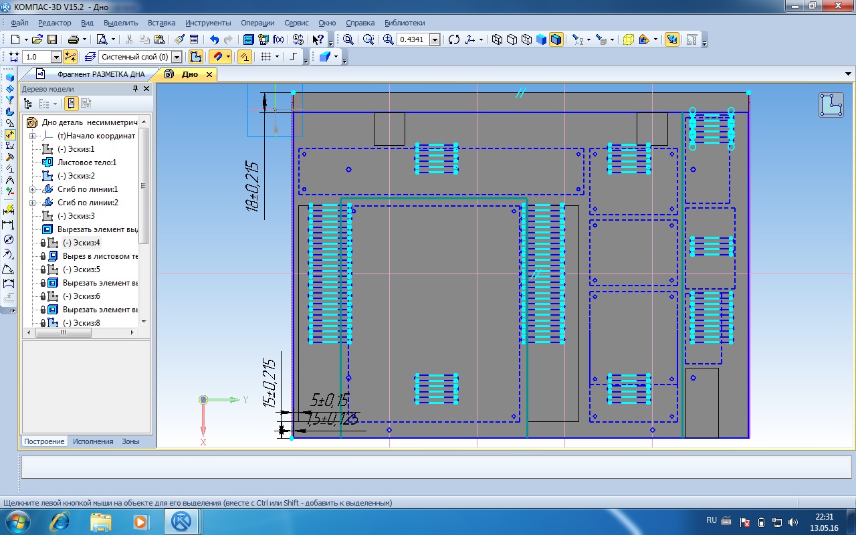Expand the Сгиб по линии:1 tree node

coord(32,189)
